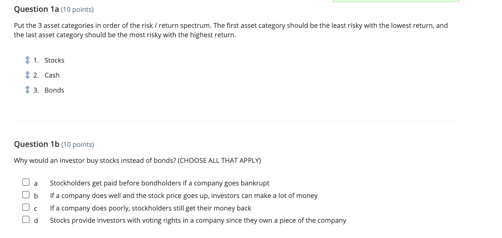Viewport: 502px width, 238px height.
Task: Click the answer text next to checkbox d
Action: [198, 220]
